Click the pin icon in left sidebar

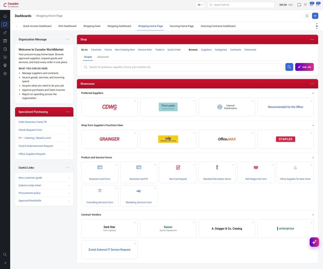(5, 33)
